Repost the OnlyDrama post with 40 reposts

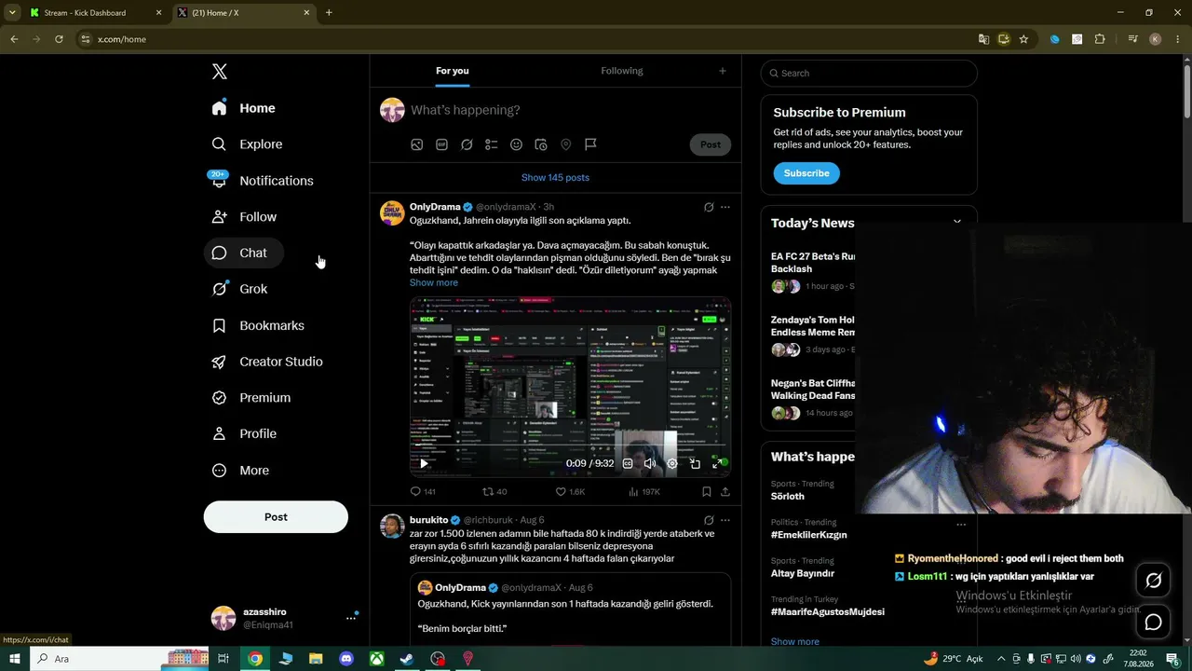(494, 491)
